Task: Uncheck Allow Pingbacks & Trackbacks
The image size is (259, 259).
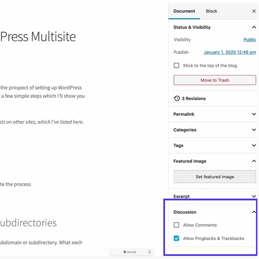Action: 176,238
